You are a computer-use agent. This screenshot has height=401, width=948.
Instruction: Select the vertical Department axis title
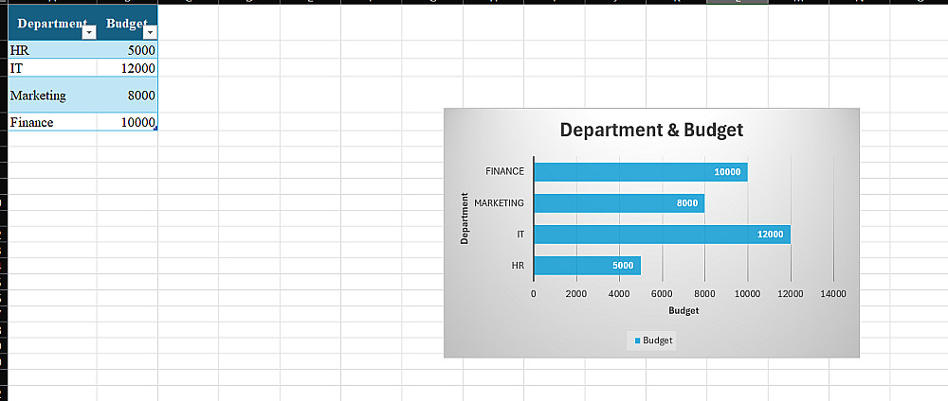coord(465,218)
